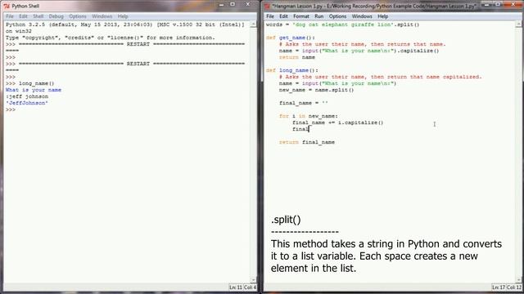Open Options menu in Python Shell window

pyautogui.click(x=78, y=16)
